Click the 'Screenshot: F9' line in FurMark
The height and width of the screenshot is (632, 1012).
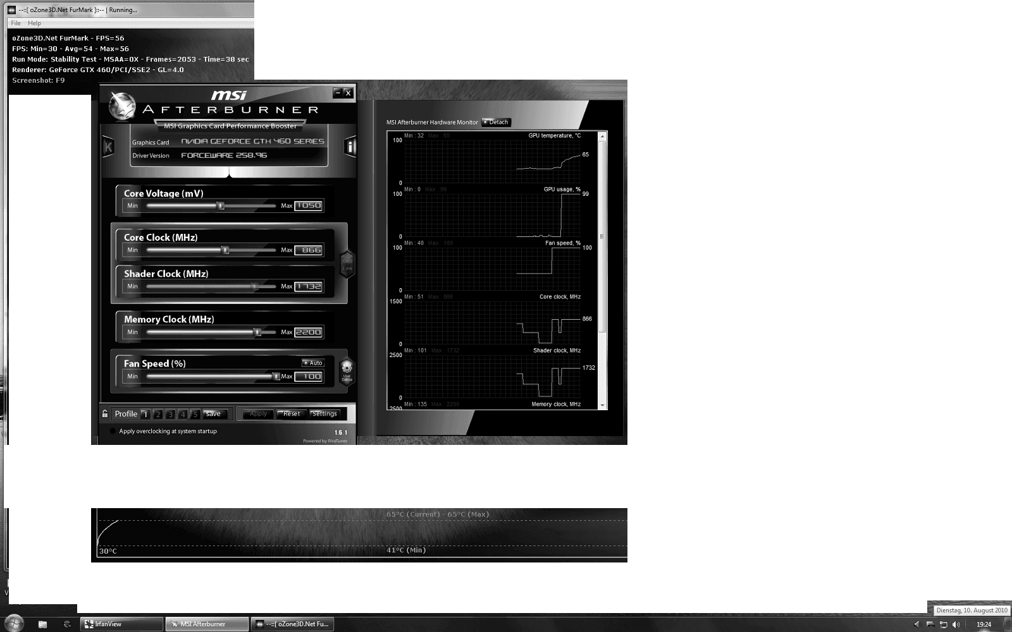click(38, 81)
